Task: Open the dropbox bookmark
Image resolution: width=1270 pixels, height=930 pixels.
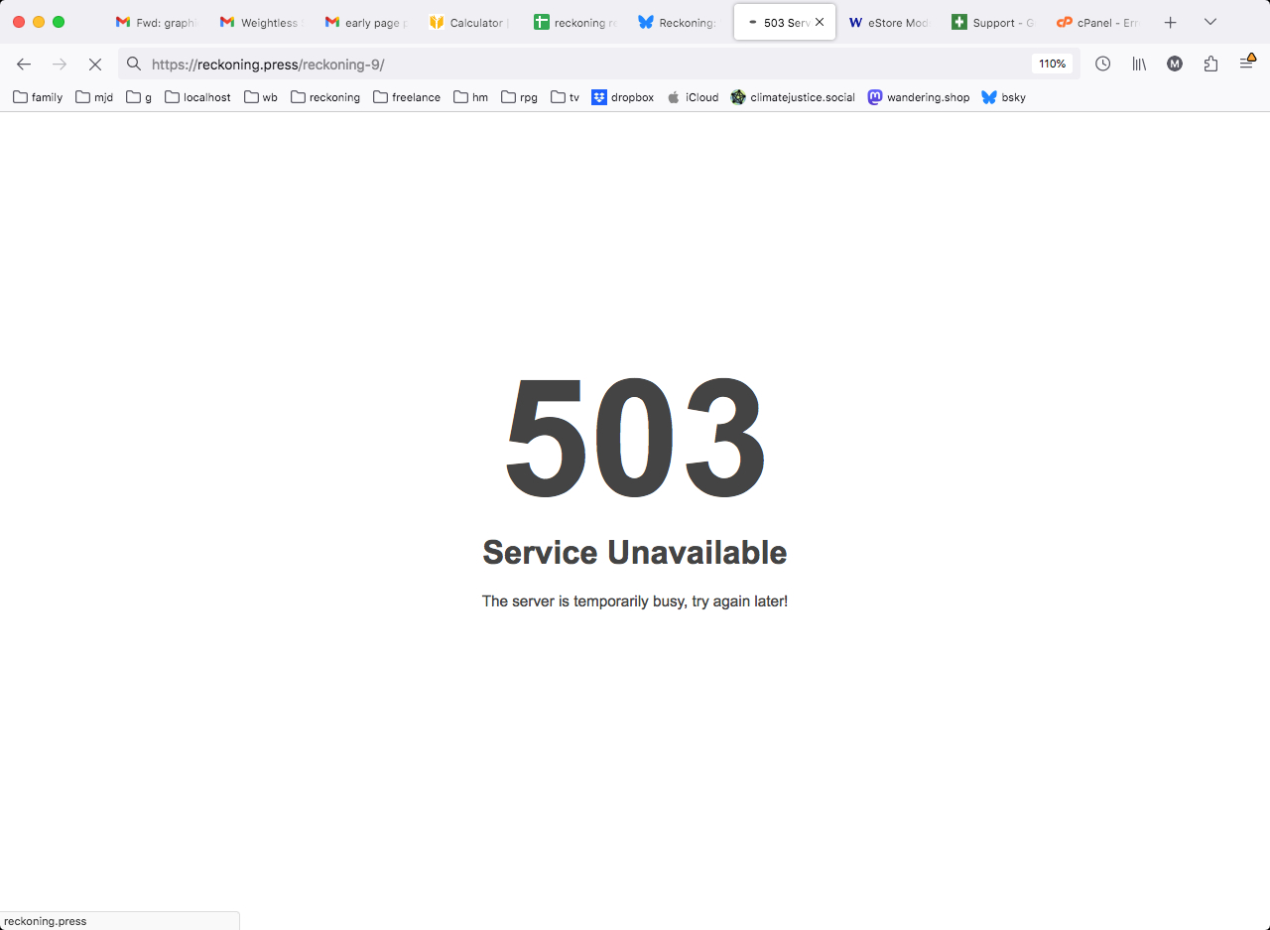Action: click(x=623, y=97)
